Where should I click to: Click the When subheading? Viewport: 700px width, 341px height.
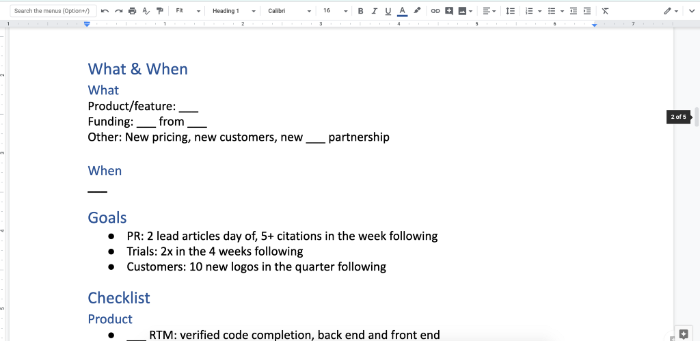(105, 171)
